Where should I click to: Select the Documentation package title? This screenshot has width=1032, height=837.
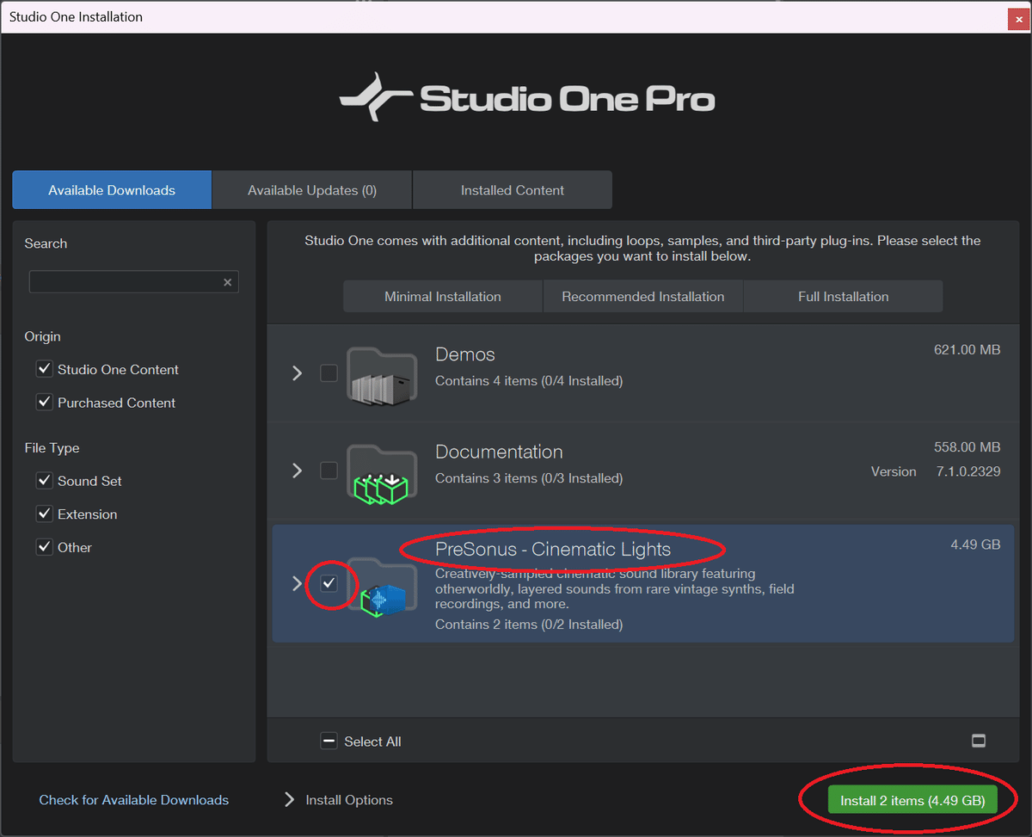[499, 452]
